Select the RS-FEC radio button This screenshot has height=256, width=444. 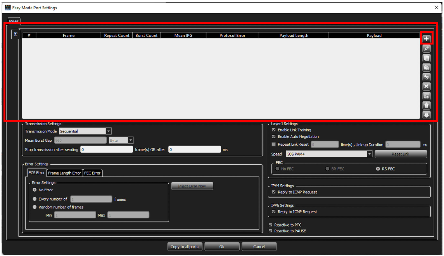pos(378,168)
